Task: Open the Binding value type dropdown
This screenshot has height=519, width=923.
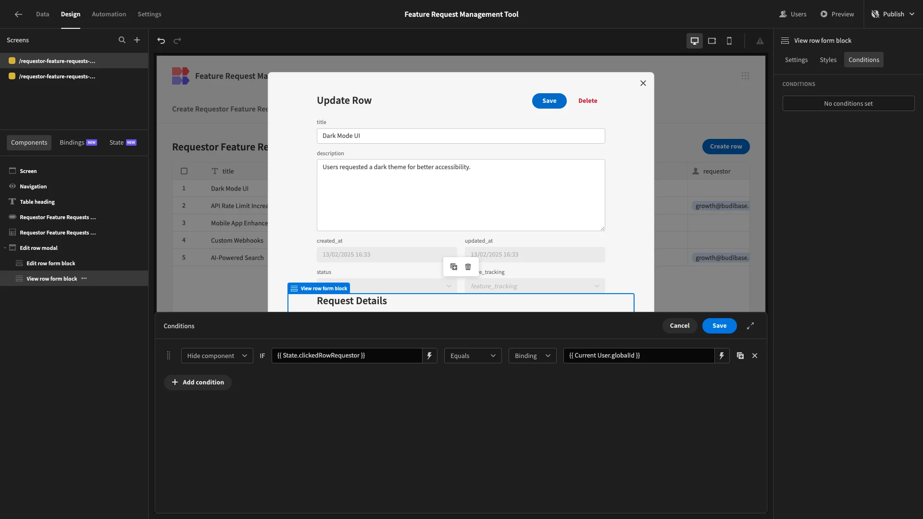Action: click(x=533, y=356)
